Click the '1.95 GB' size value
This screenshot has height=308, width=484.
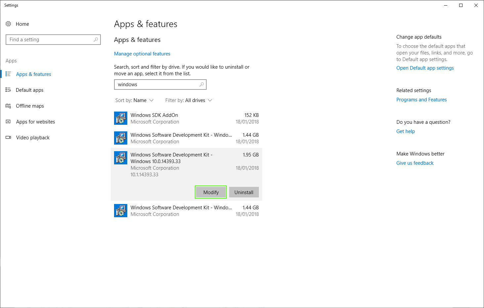click(x=251, y=155)
